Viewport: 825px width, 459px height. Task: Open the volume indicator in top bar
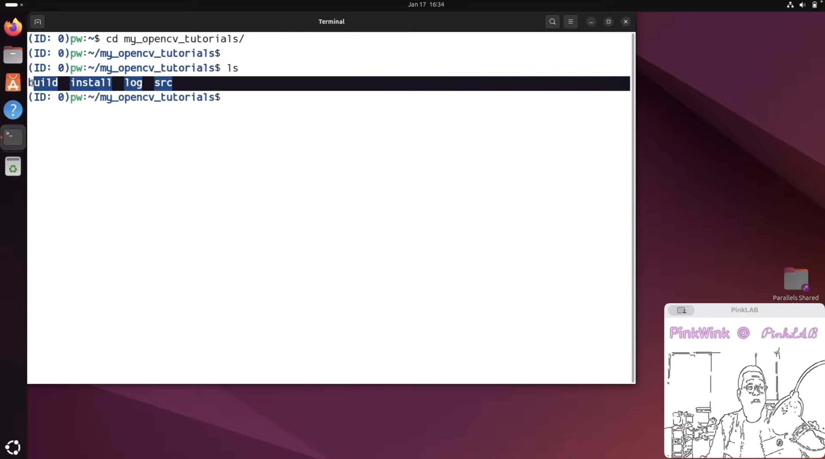point(802,5)
